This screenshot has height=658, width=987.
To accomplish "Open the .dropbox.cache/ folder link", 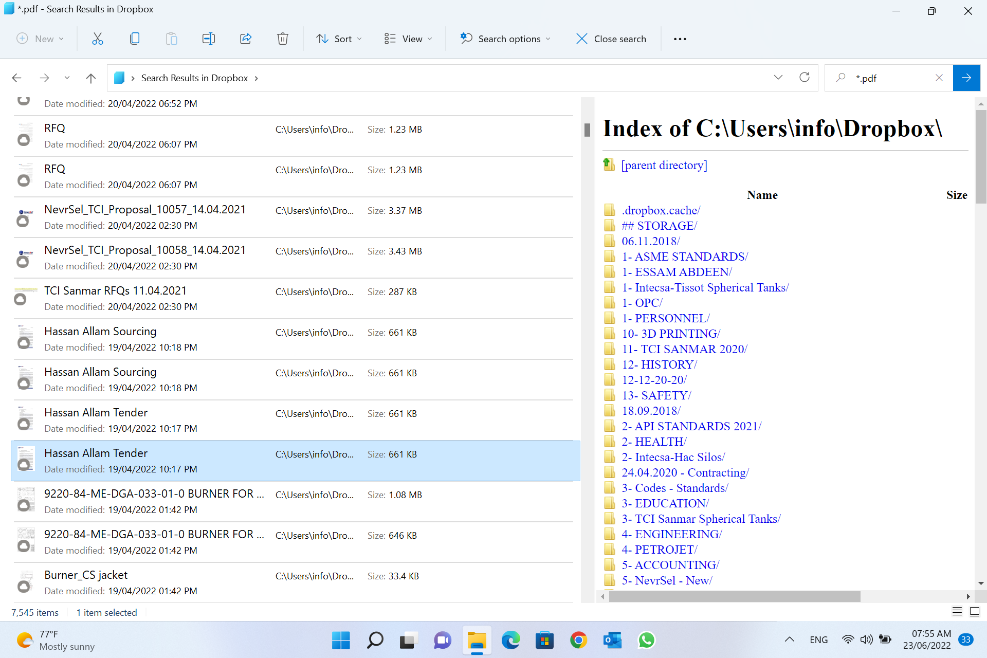I will (x=661, y=210).
